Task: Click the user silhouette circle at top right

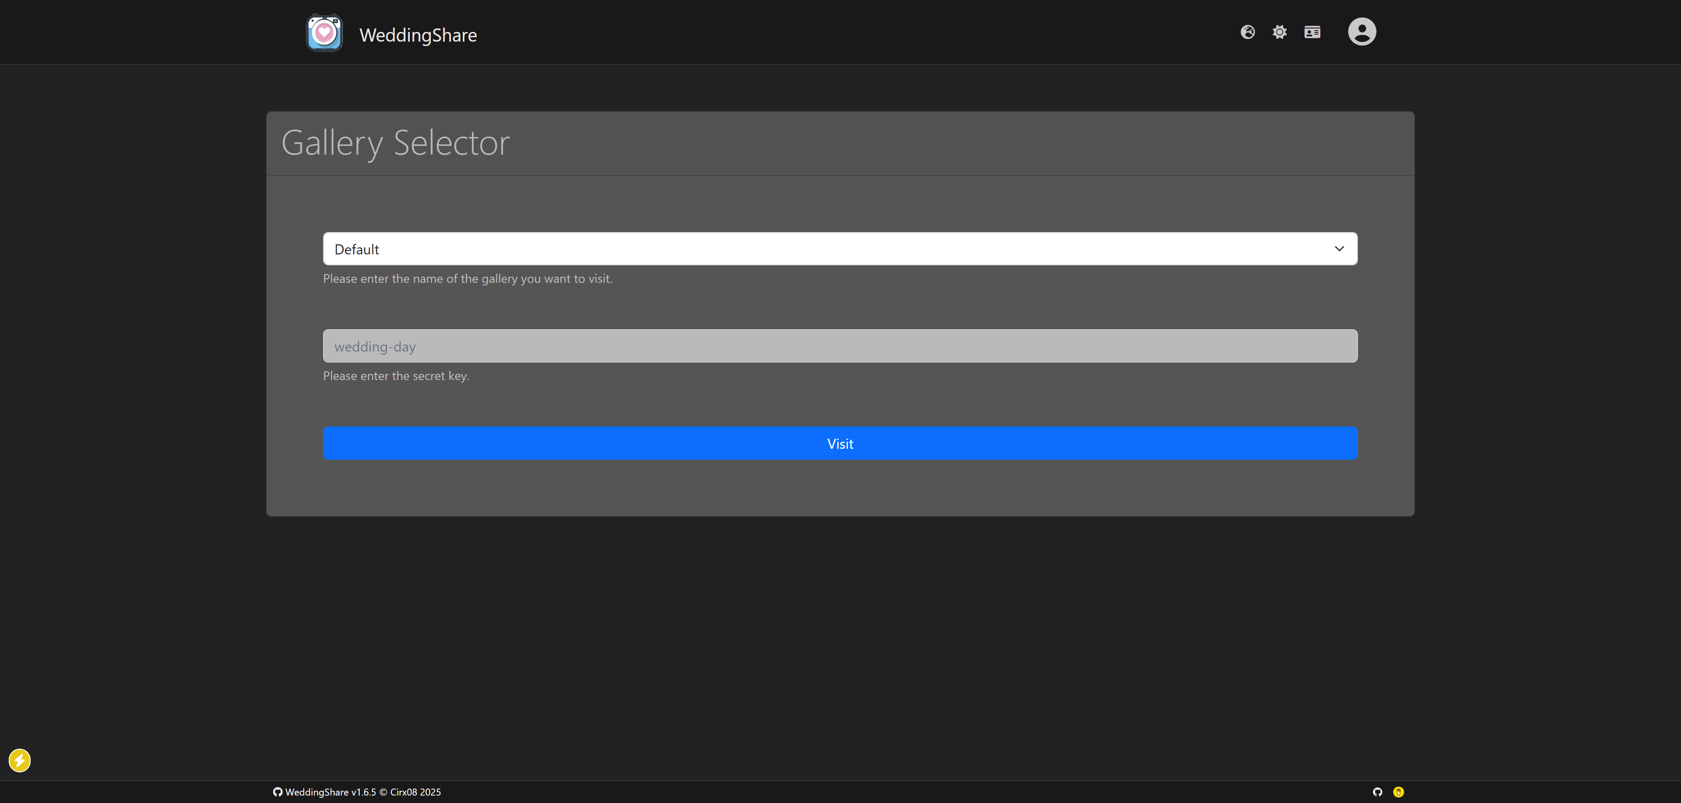Action: (1363, 32)
